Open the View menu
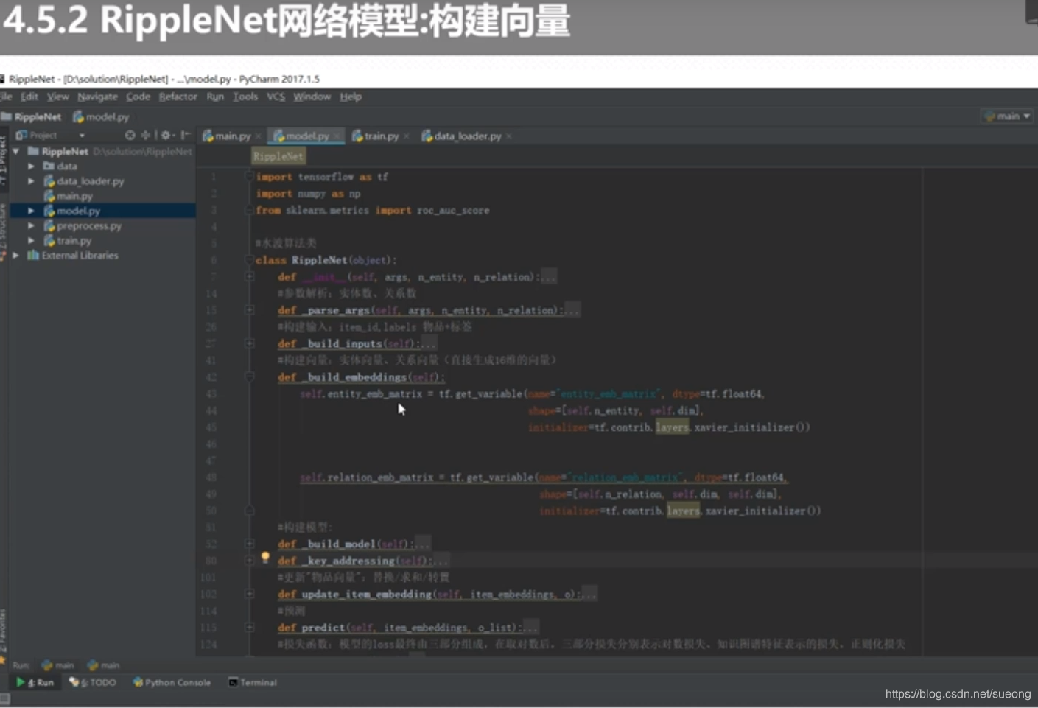Image resolution: width=1038 pixels, height=708 pixels. [57, 97]
